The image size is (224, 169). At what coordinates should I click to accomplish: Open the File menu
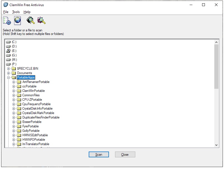6,12
